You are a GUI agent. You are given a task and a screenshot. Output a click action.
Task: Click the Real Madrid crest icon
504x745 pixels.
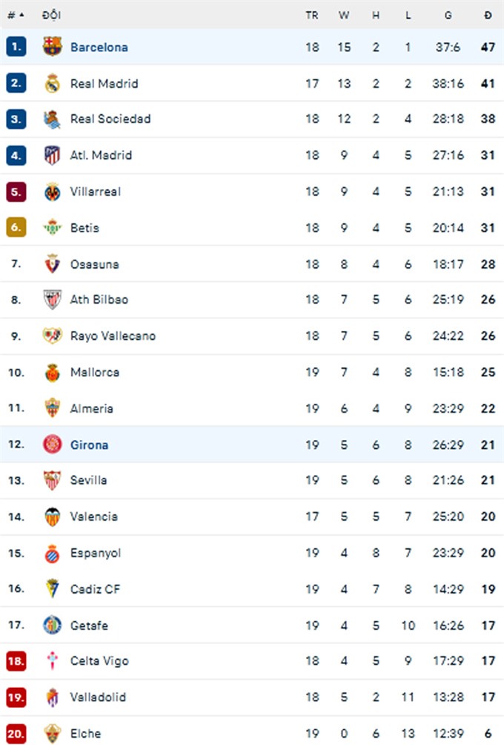pyautogui.click(x=52, y=83)
